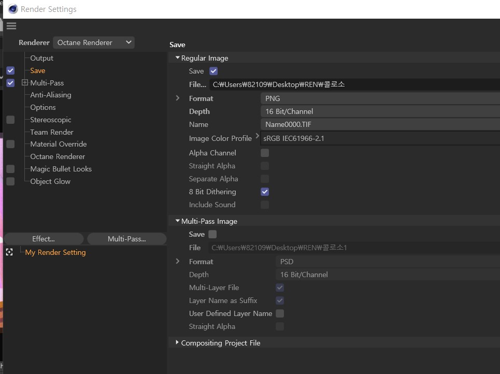Open the Options settings page

click(x=42, y=107)
